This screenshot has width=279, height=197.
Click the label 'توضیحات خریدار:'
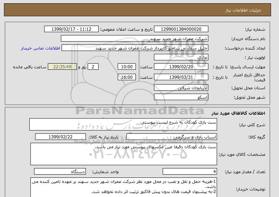[x=250, y=189]
